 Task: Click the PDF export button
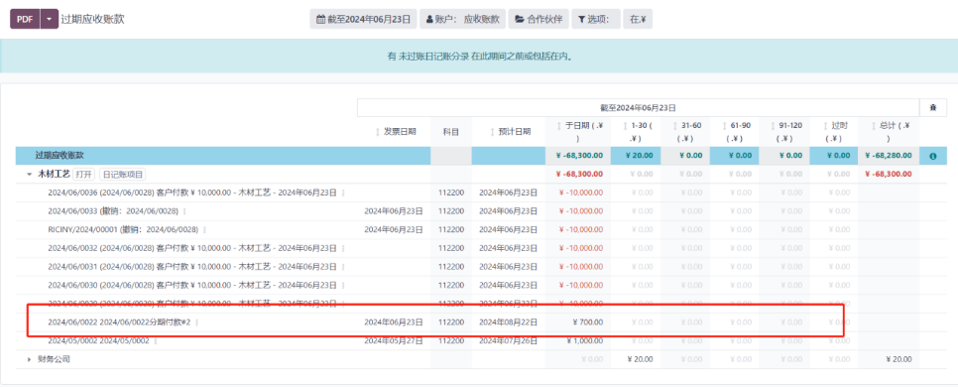(x=25, y=19)
